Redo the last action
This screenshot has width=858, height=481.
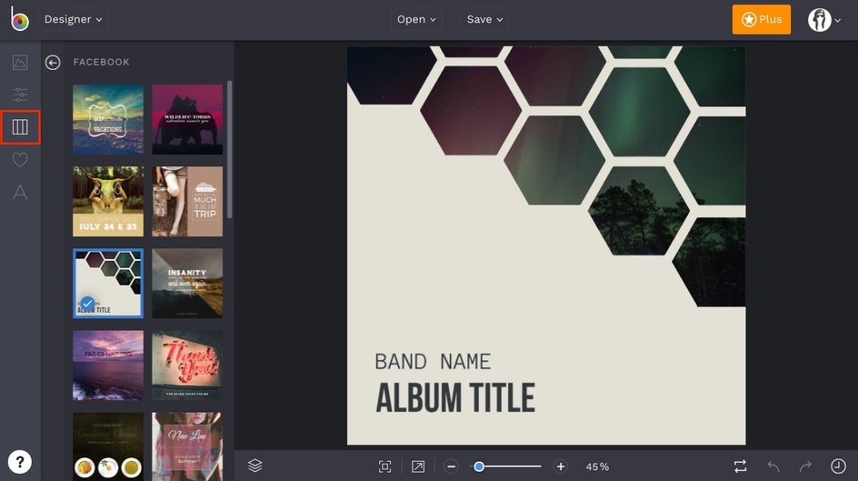point(805,466)
